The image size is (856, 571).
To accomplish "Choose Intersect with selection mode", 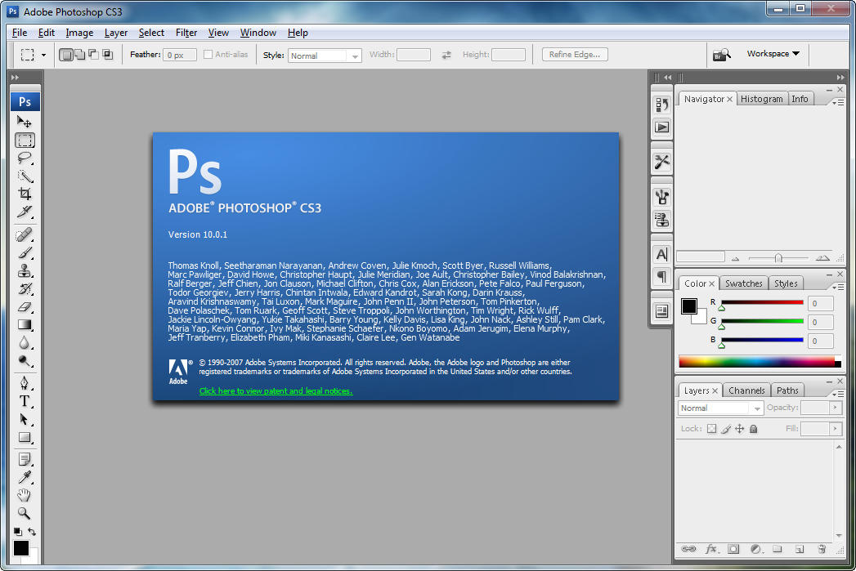I will coord(108,55).
